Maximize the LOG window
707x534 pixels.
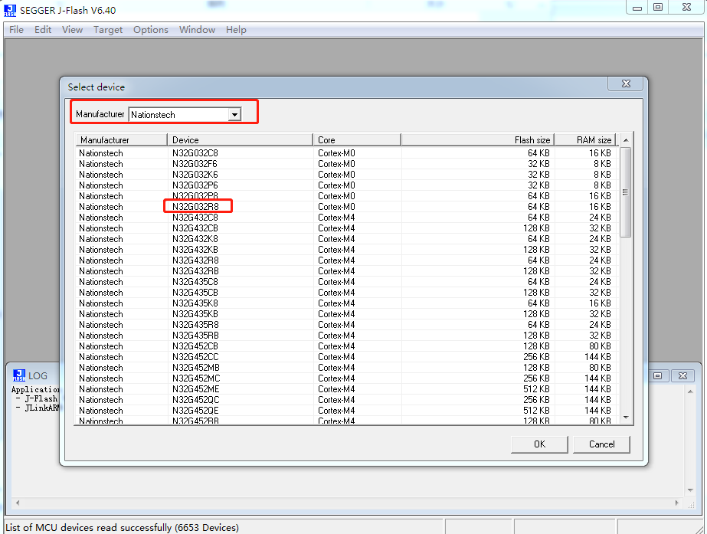pos(658,375)
